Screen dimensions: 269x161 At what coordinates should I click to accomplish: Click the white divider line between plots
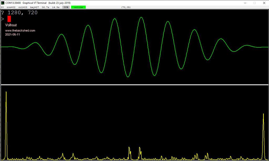click(x=134, y=85)
